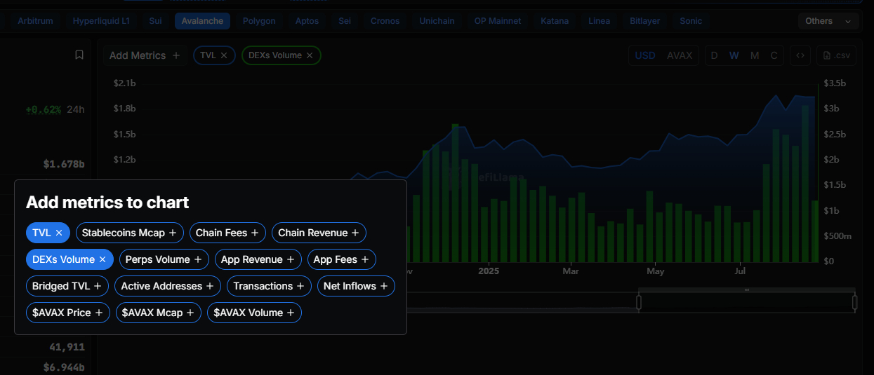This screenshot has width=874, height=375.
Task: Add Chain Fees metric
Action: click(227, 233)
